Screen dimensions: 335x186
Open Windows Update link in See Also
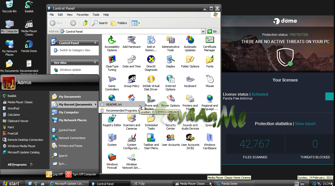click(x=70, y=70)
